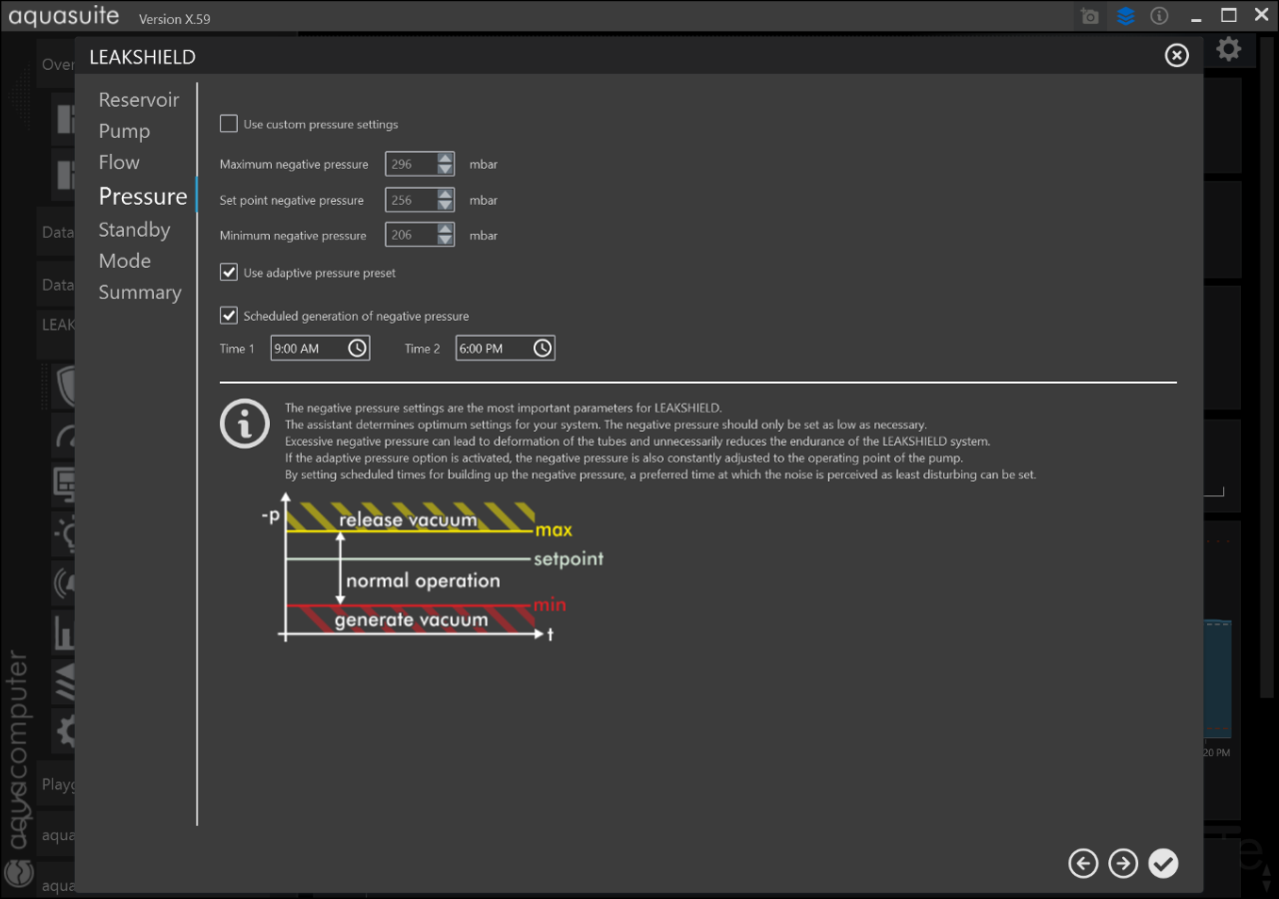Select the Pressure step
Screen dimensions: 1279x899
(143, 196)
